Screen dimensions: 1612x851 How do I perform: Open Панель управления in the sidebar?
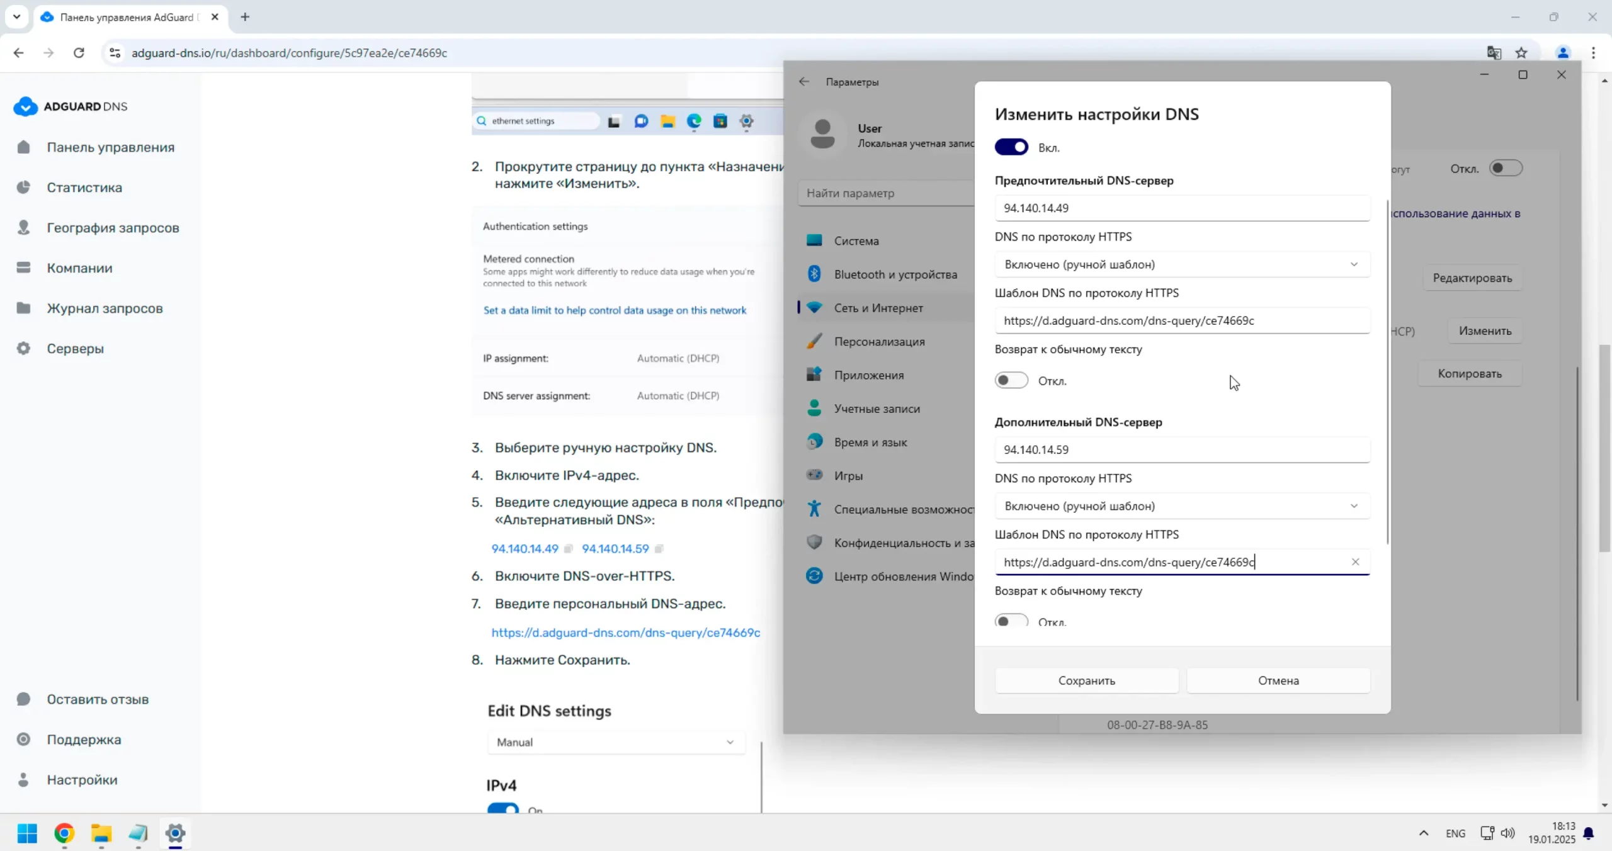click(x=110, y=147)
